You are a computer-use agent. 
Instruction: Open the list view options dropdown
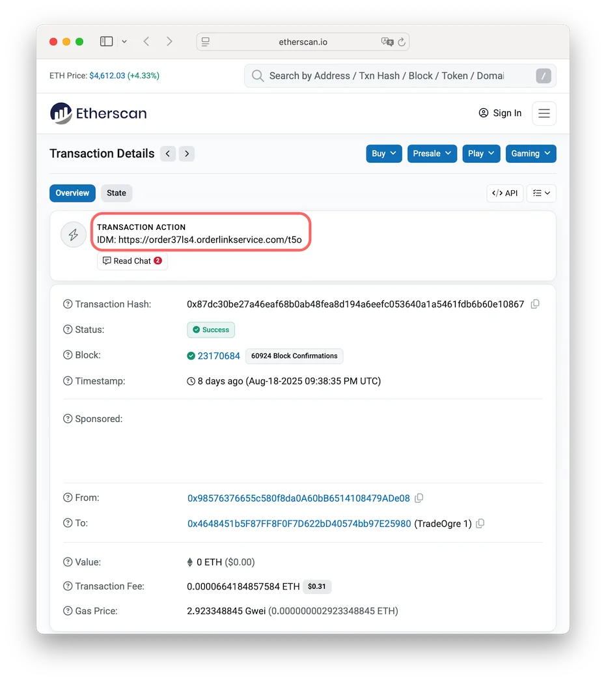(541, 193)
